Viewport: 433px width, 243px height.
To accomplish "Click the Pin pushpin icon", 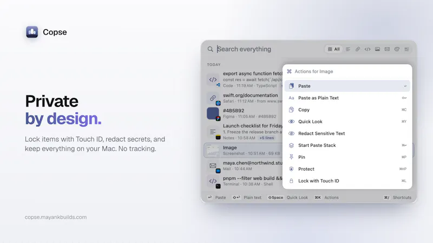I will (291, 157).
